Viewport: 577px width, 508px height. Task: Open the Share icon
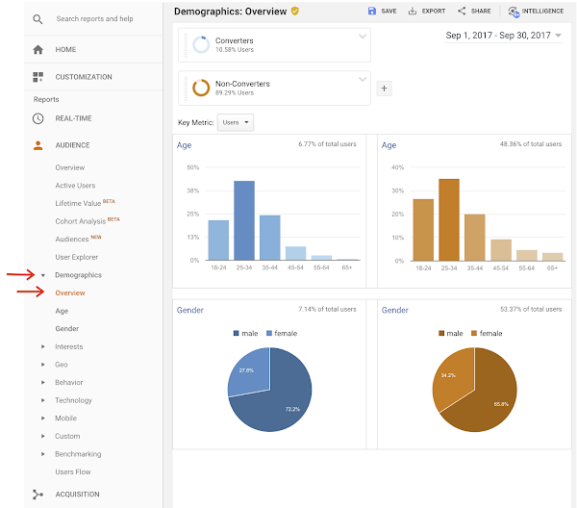click(462, 11)
